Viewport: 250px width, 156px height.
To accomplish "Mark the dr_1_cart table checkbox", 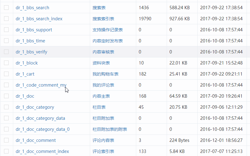I will [x=6, y=74].
